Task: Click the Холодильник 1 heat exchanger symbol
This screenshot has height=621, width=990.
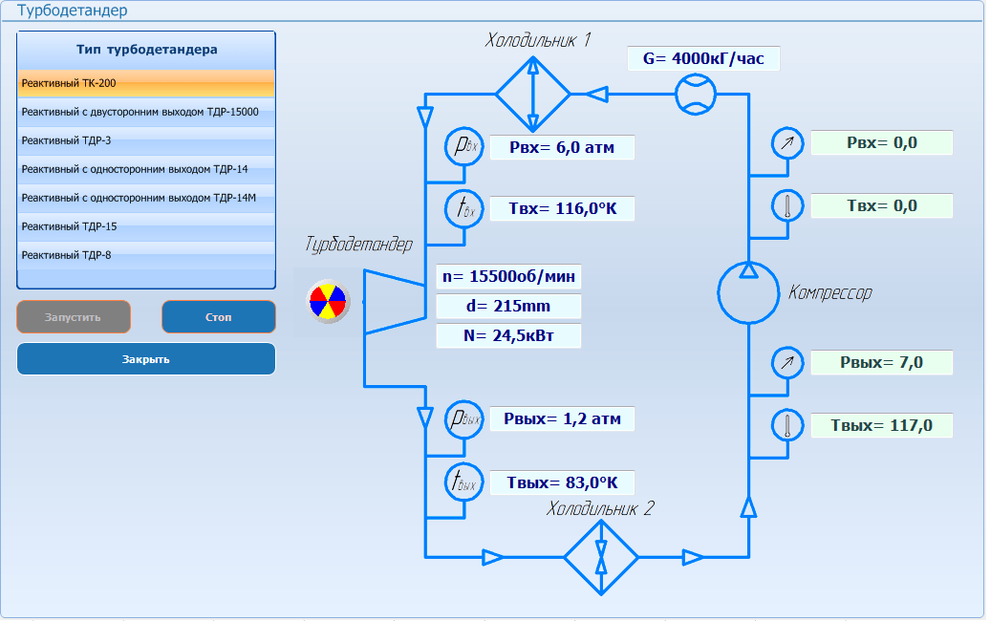Action: tap(533, 94)
